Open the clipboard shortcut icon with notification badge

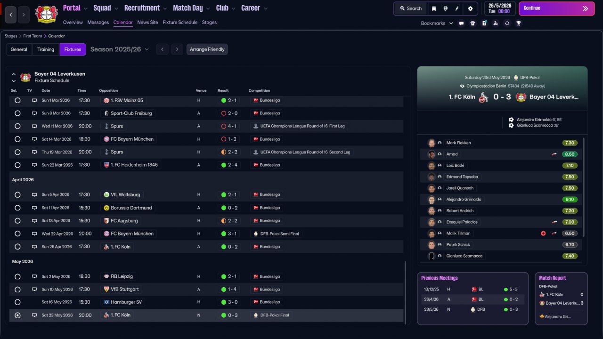click(484, 23)
